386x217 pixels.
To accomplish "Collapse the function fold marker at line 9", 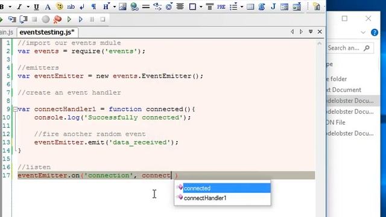I will 15,109.
